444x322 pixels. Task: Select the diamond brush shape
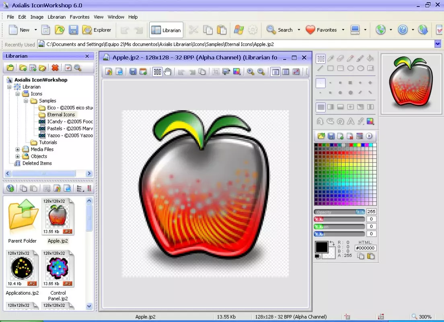(370, 83)
